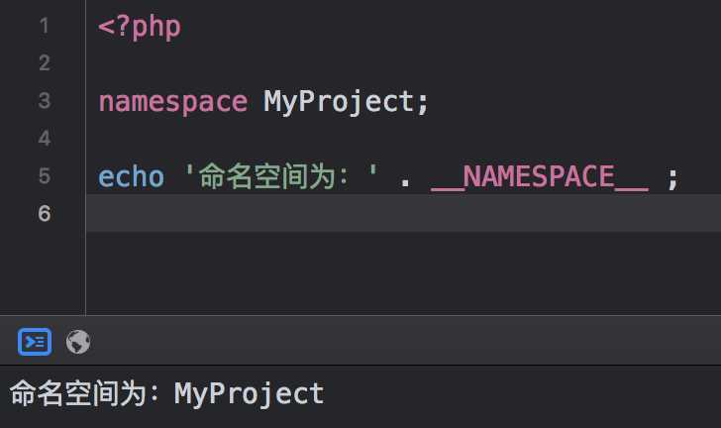This screenshot has width=721, height=428.
Task: Click the __NAMESPACE__ constant
Action: [x=540, y=176]
